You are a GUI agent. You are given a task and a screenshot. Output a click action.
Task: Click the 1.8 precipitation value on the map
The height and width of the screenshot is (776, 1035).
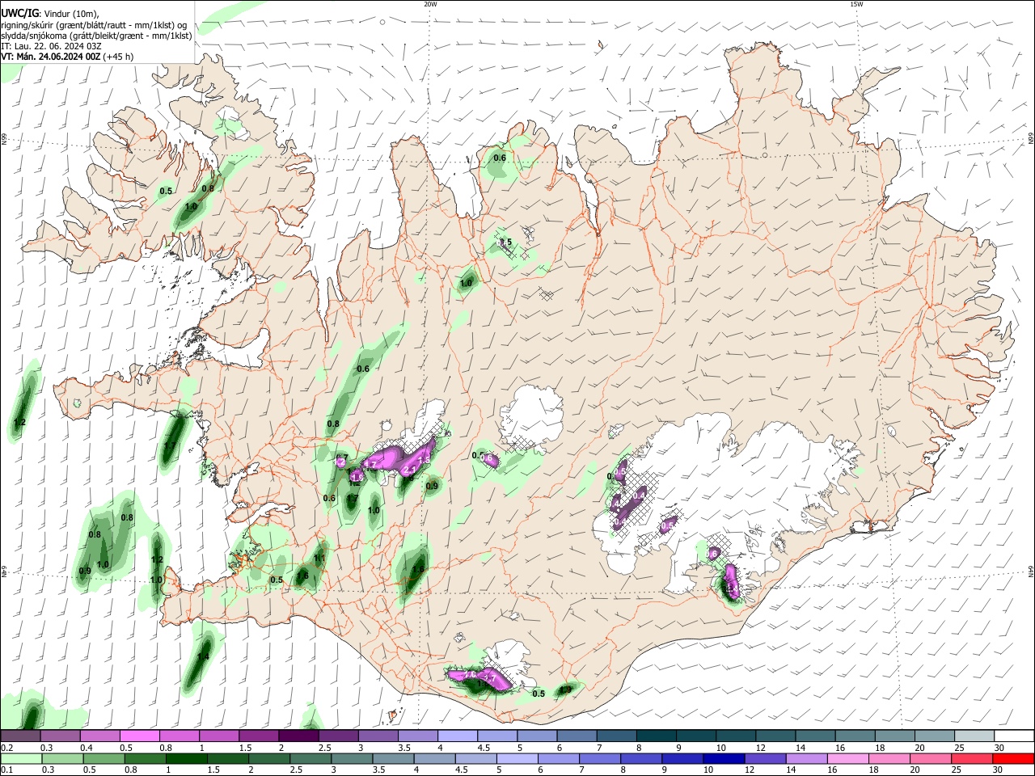[x=418, y=569]
